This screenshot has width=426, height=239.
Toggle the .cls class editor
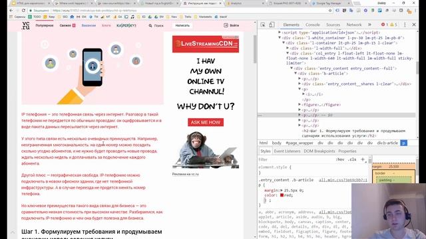click(x=352, y=159)
